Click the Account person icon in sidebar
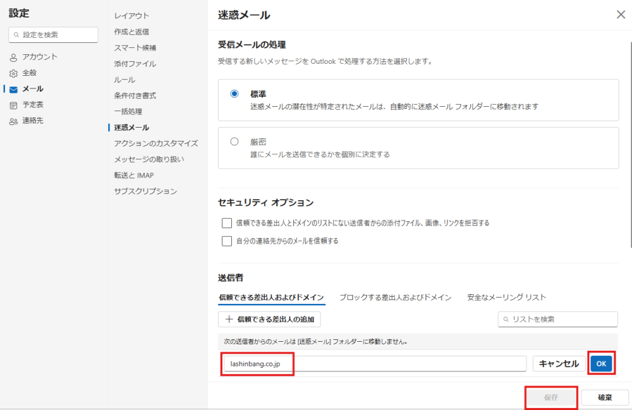This screenshot has width=632, height=410. (x=13, y=57)
